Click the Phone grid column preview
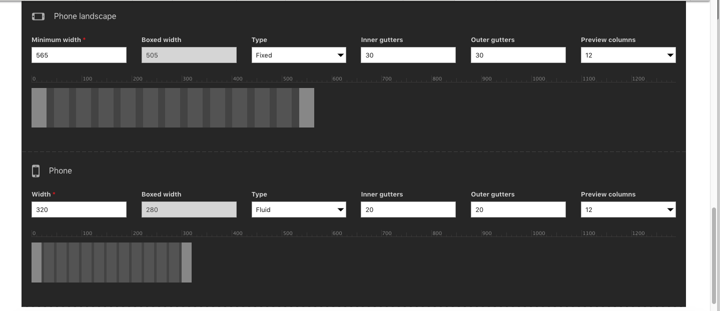This screenshot has height=311, width=720. click(x=112, y=262)
